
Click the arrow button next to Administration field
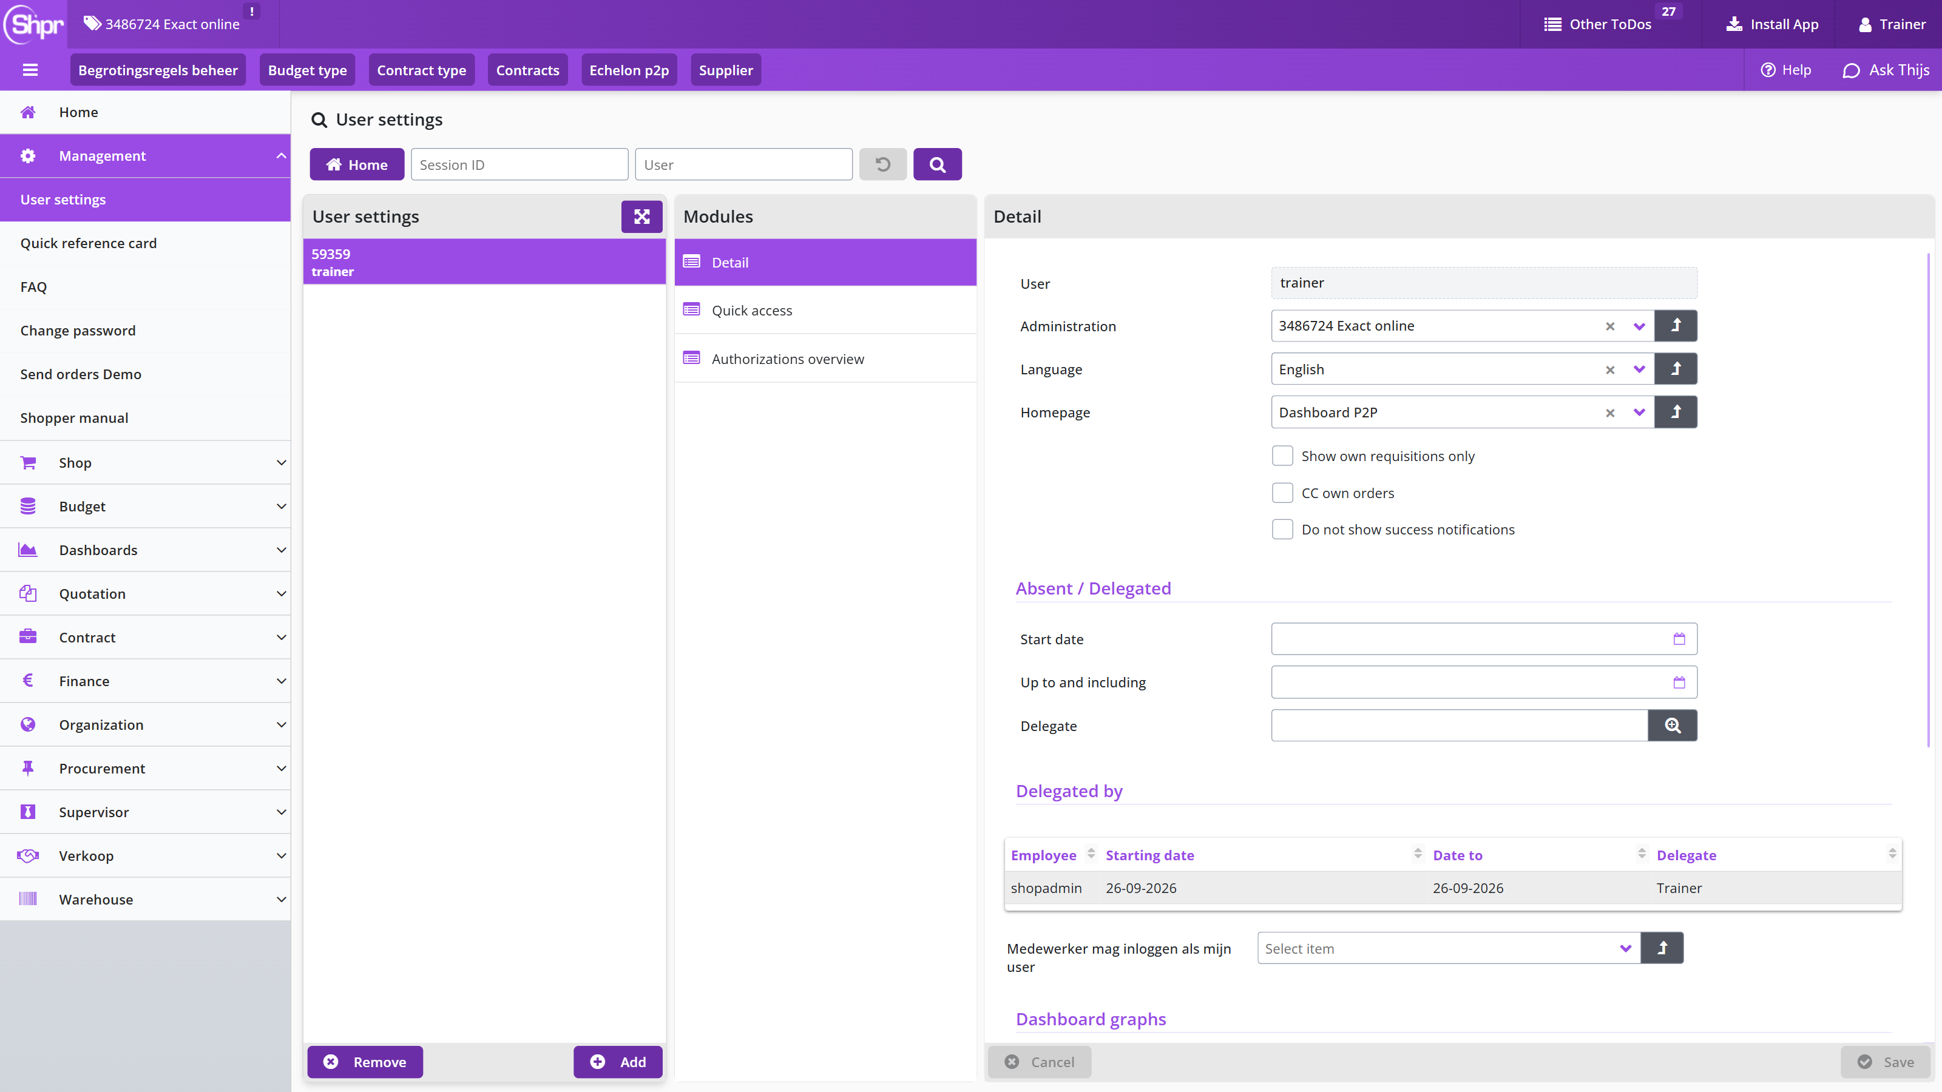[1676, 326]
